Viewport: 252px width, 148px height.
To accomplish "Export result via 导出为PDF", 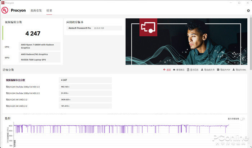I will click(224, 70).
